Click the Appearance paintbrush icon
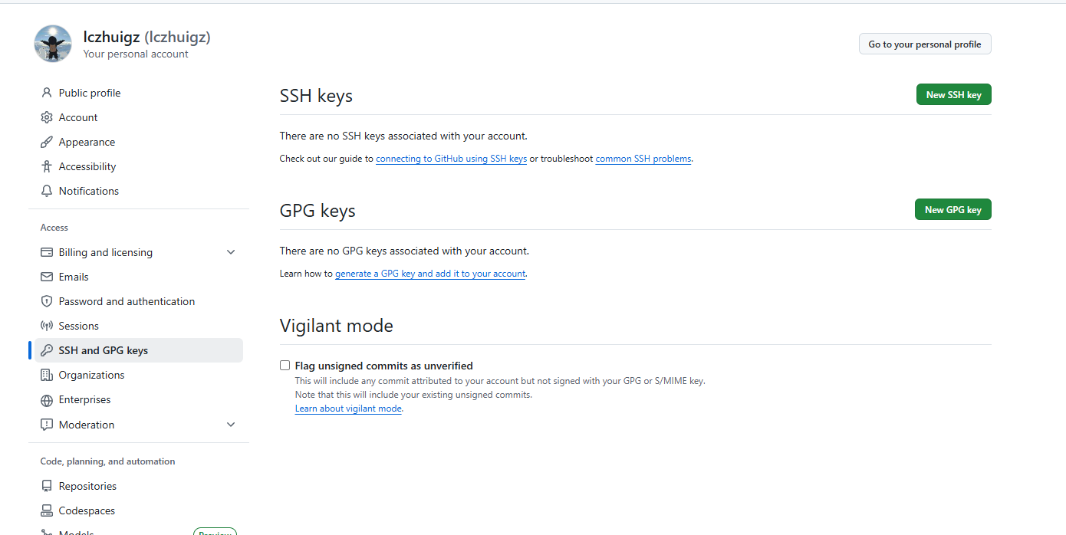Image resolution: width=1066 pixels, height=535 pixels. (47, 142)
